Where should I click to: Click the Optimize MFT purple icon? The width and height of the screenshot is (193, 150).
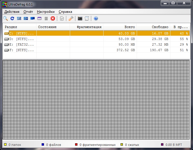[x=39, y=18]
